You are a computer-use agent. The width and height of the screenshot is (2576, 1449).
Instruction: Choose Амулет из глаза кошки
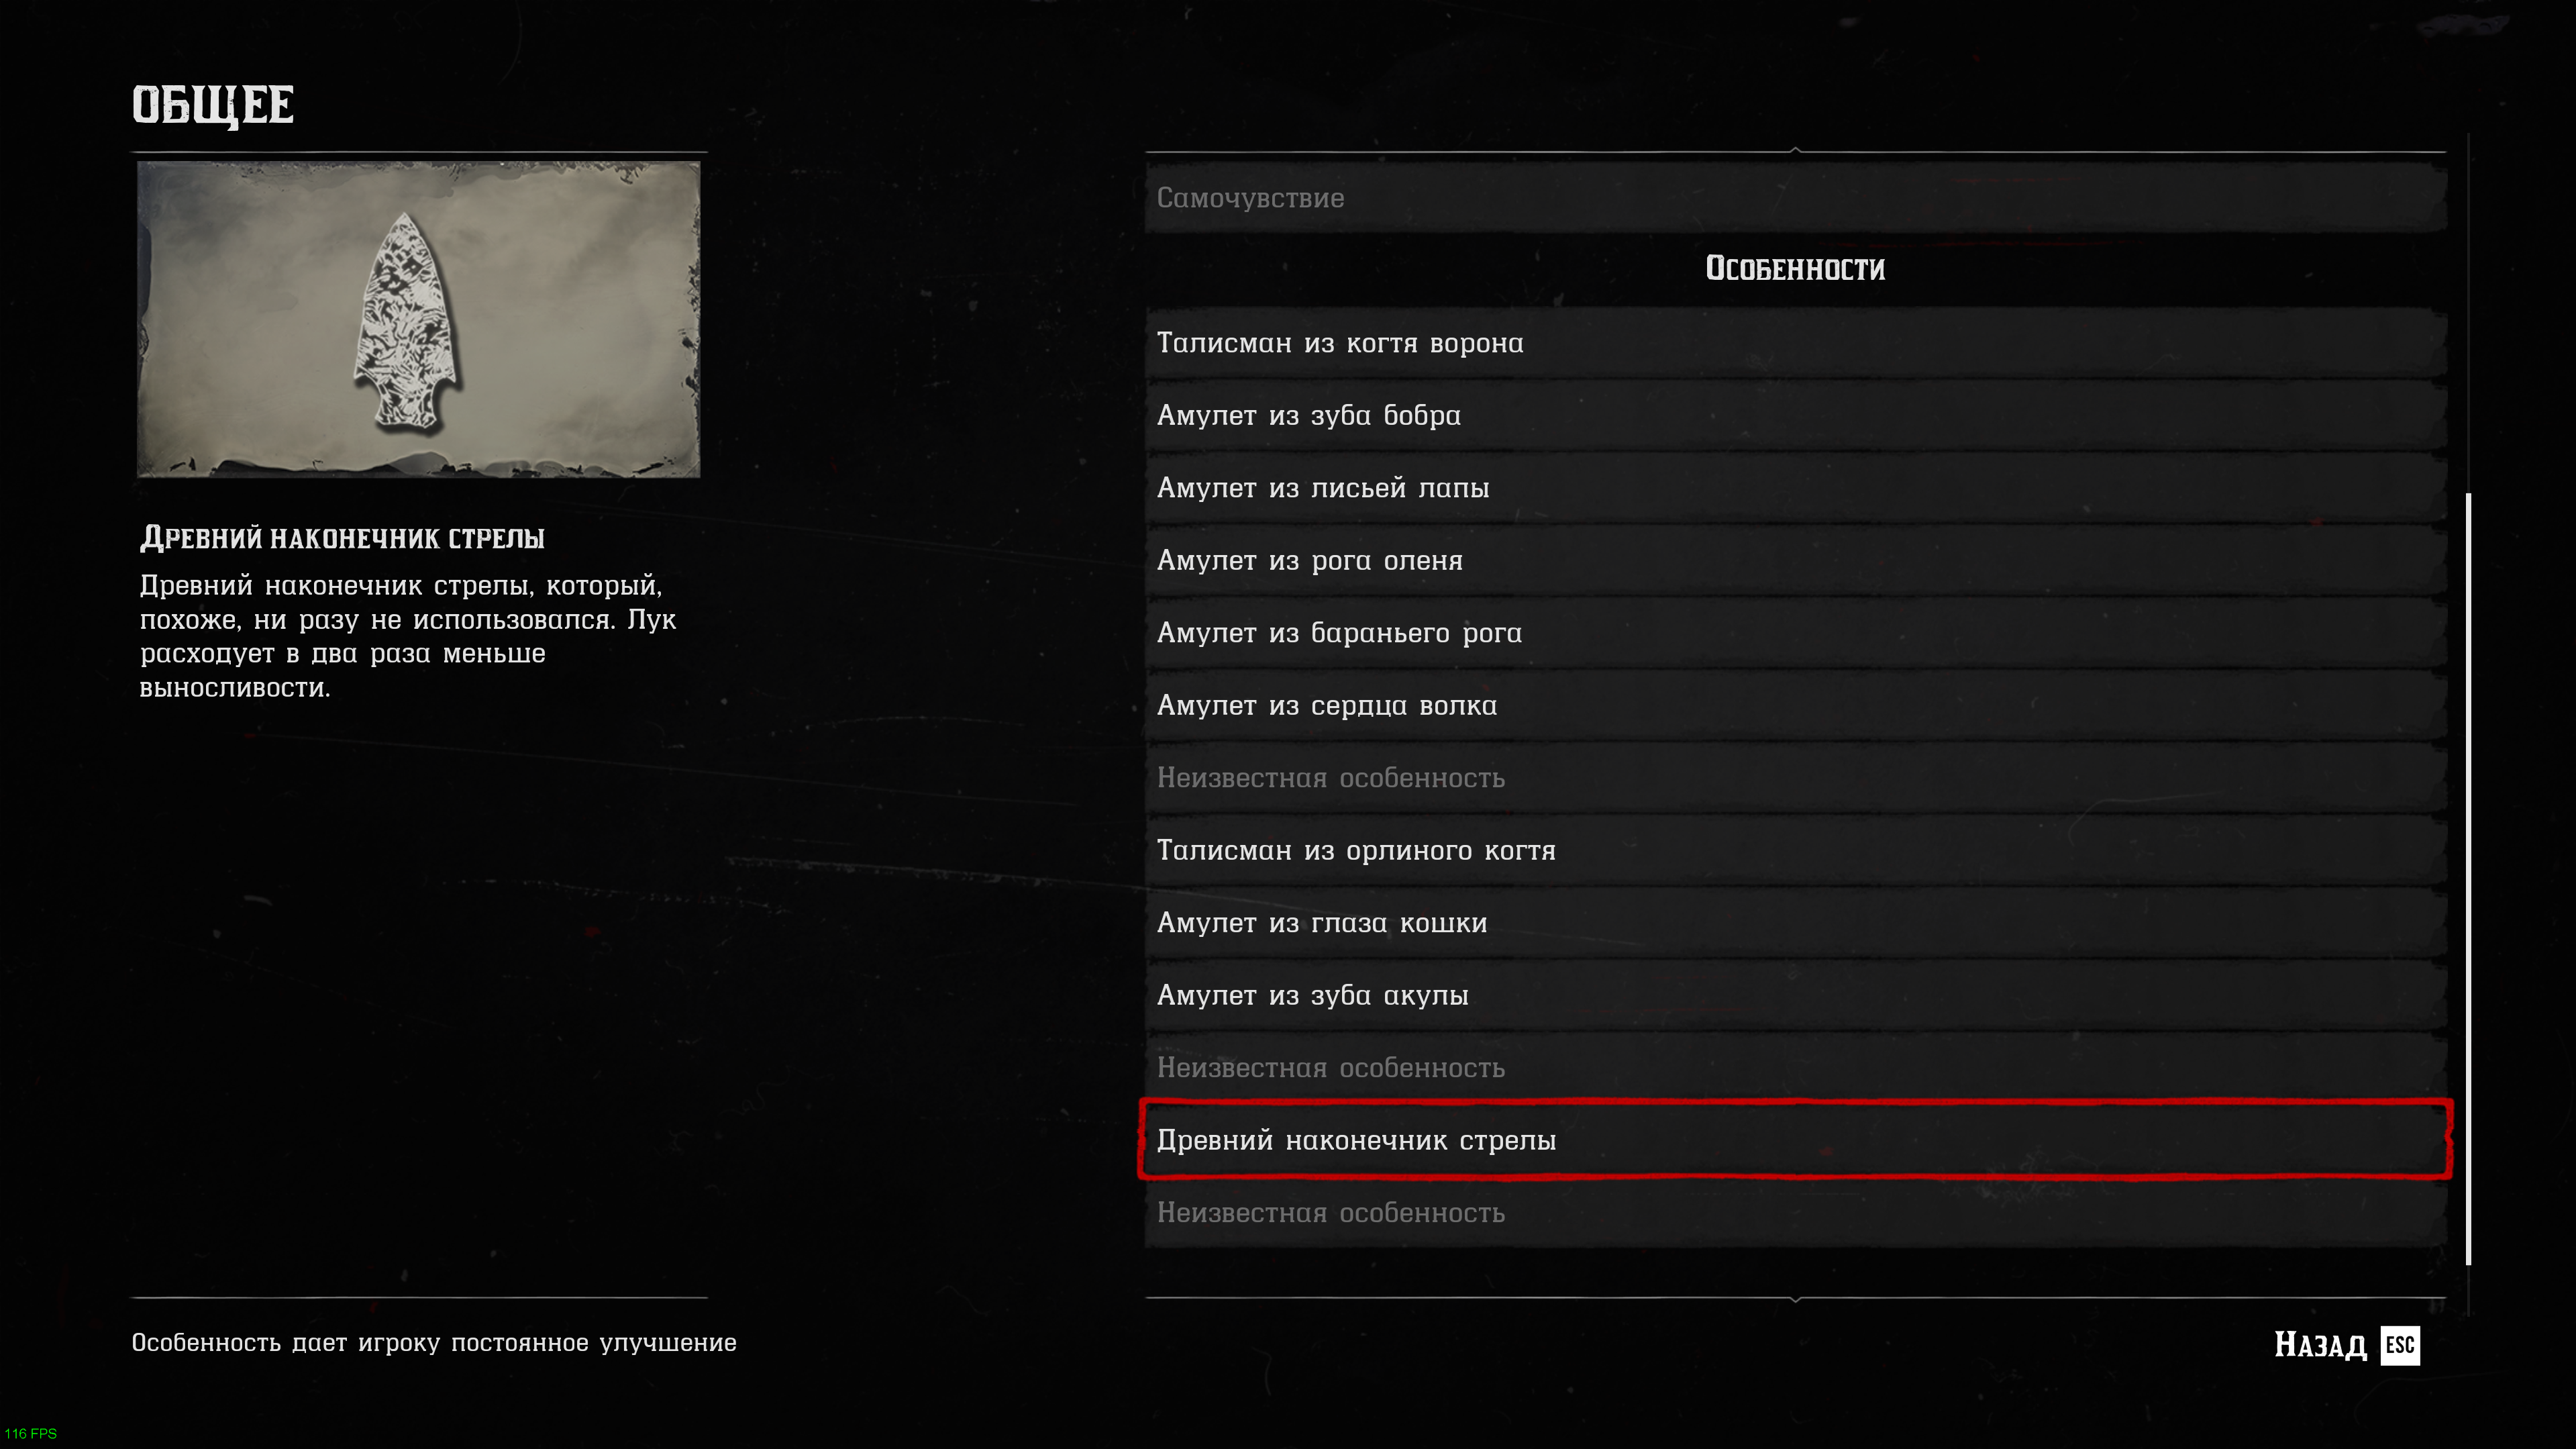tap(1795, 923)
